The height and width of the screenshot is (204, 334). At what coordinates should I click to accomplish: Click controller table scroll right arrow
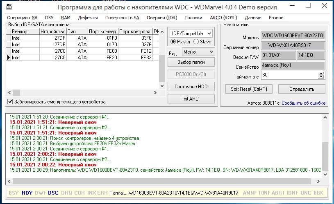pyautogui.click(x=155, y=92)
